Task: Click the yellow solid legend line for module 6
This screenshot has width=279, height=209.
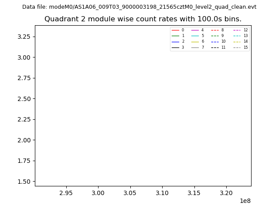Action: 195,41
